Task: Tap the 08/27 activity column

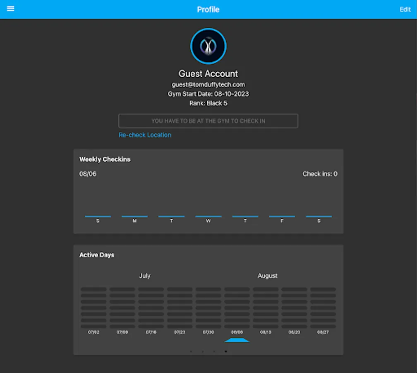Action: [x=322, y=307]
